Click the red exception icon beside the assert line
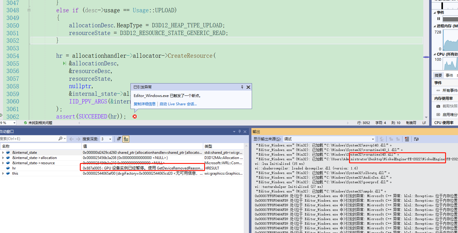Viewport: 458px width, 233px height. click(x=134, y=117)
